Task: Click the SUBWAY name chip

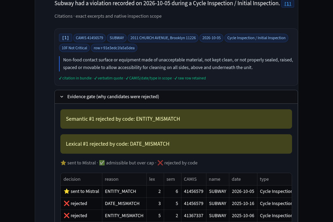Action: [117, 38]
